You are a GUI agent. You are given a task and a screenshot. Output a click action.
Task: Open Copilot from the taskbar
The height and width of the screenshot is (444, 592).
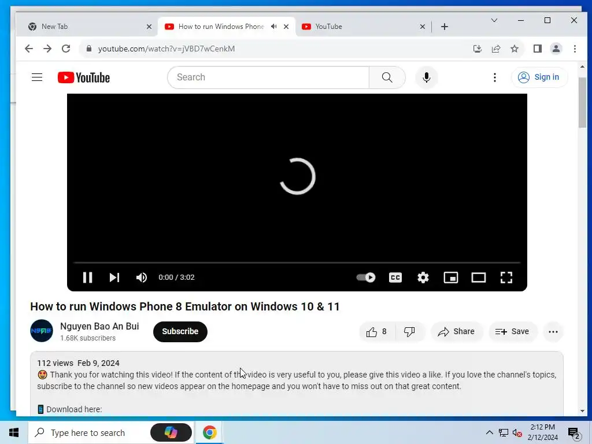(x=171, y=432)
